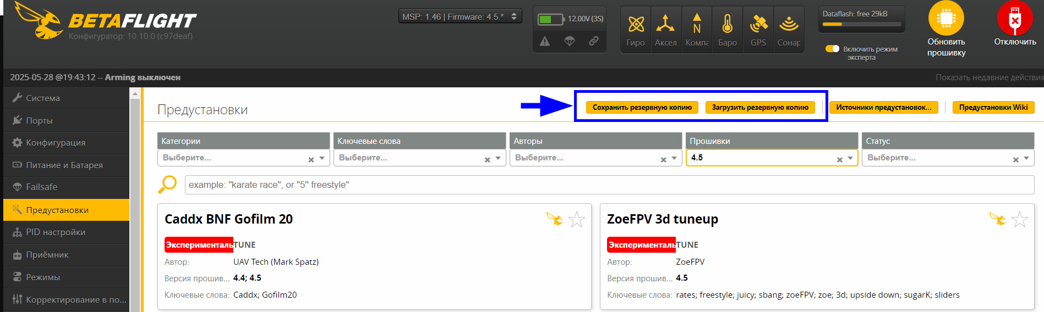Click the red Disconnect USB icon
This screenshot has height=312, width=1044.
(1015, 18)
